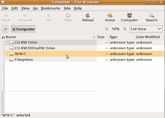Click the WIN-C drive icon
This screenshot has height=118, width=165.
[11, 54]
